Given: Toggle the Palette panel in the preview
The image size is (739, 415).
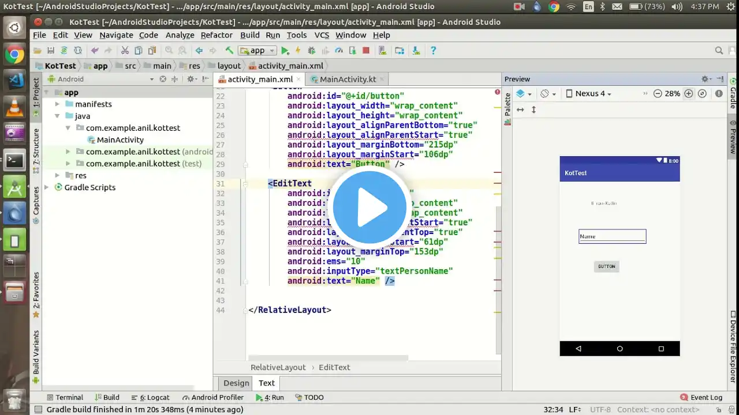Looking at the screenshot, I should [x=508, y=104].
